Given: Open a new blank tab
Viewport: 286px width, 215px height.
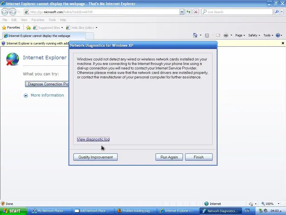Looking at the screenshot, I should tap(90, 36).
